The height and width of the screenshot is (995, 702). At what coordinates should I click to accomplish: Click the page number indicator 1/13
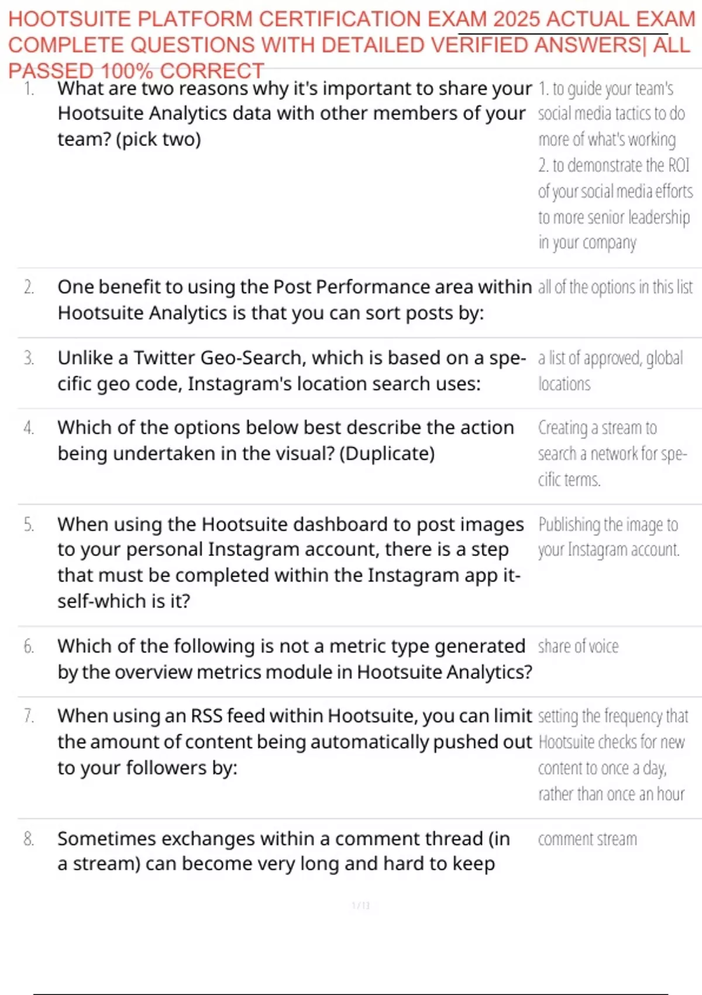click(360, 905)
